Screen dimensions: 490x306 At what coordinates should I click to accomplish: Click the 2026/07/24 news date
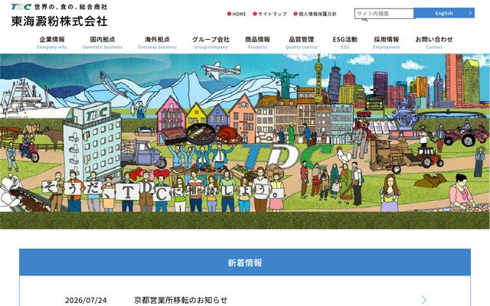click(x=86, y=301)
